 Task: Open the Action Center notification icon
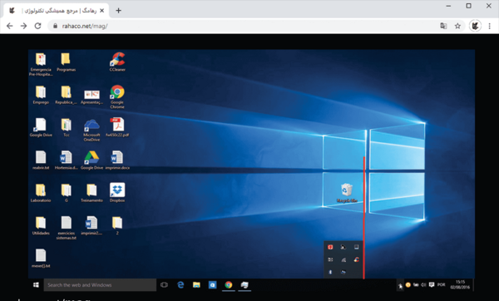pyautogui.click(x=432, y=284)
